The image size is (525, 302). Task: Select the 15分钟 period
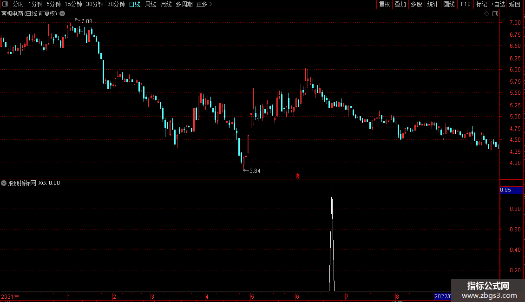tap(73, 4)
